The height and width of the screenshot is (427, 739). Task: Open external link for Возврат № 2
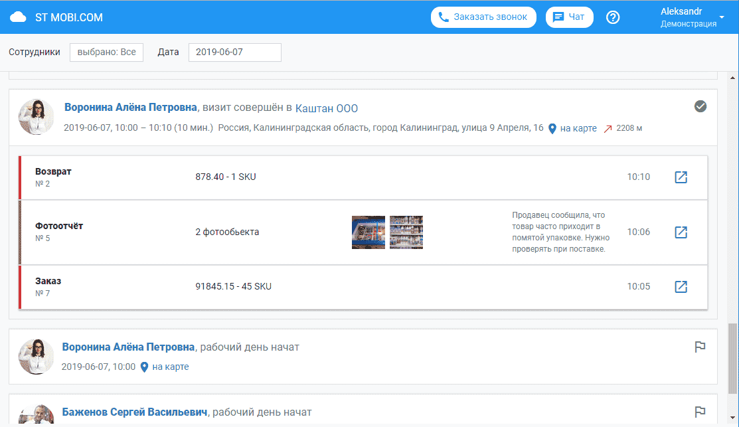coord(681,177)
